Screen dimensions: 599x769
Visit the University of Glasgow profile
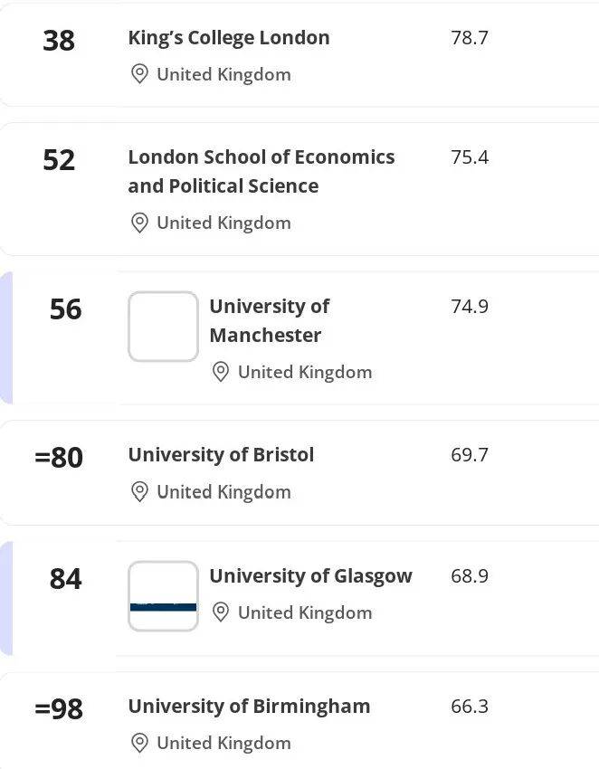click(x=310, y=576)
